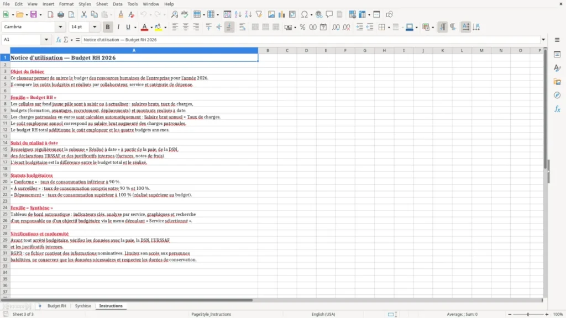
Task: Expand the Name Box dropdown for A1
Action: tap(46, 40)
